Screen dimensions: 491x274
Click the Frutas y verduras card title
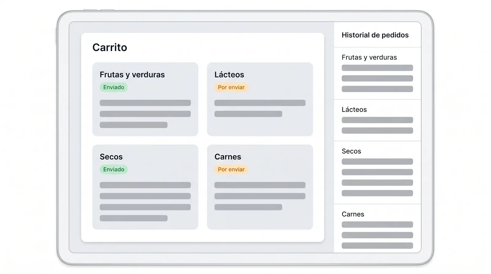[x=132, y=75]
